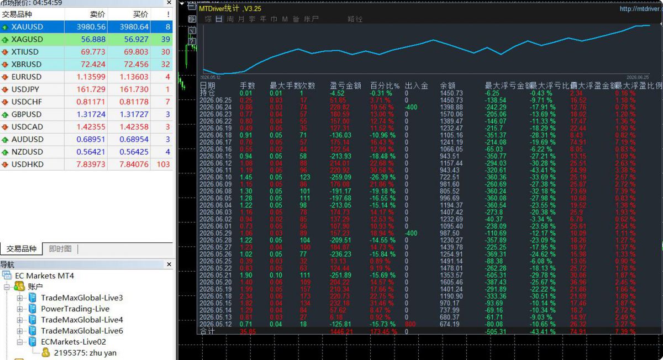This screenshot has width=663, height=360.
Task: Click the down-arrow icon beside XBRUSD
Action: coord(5,65)
